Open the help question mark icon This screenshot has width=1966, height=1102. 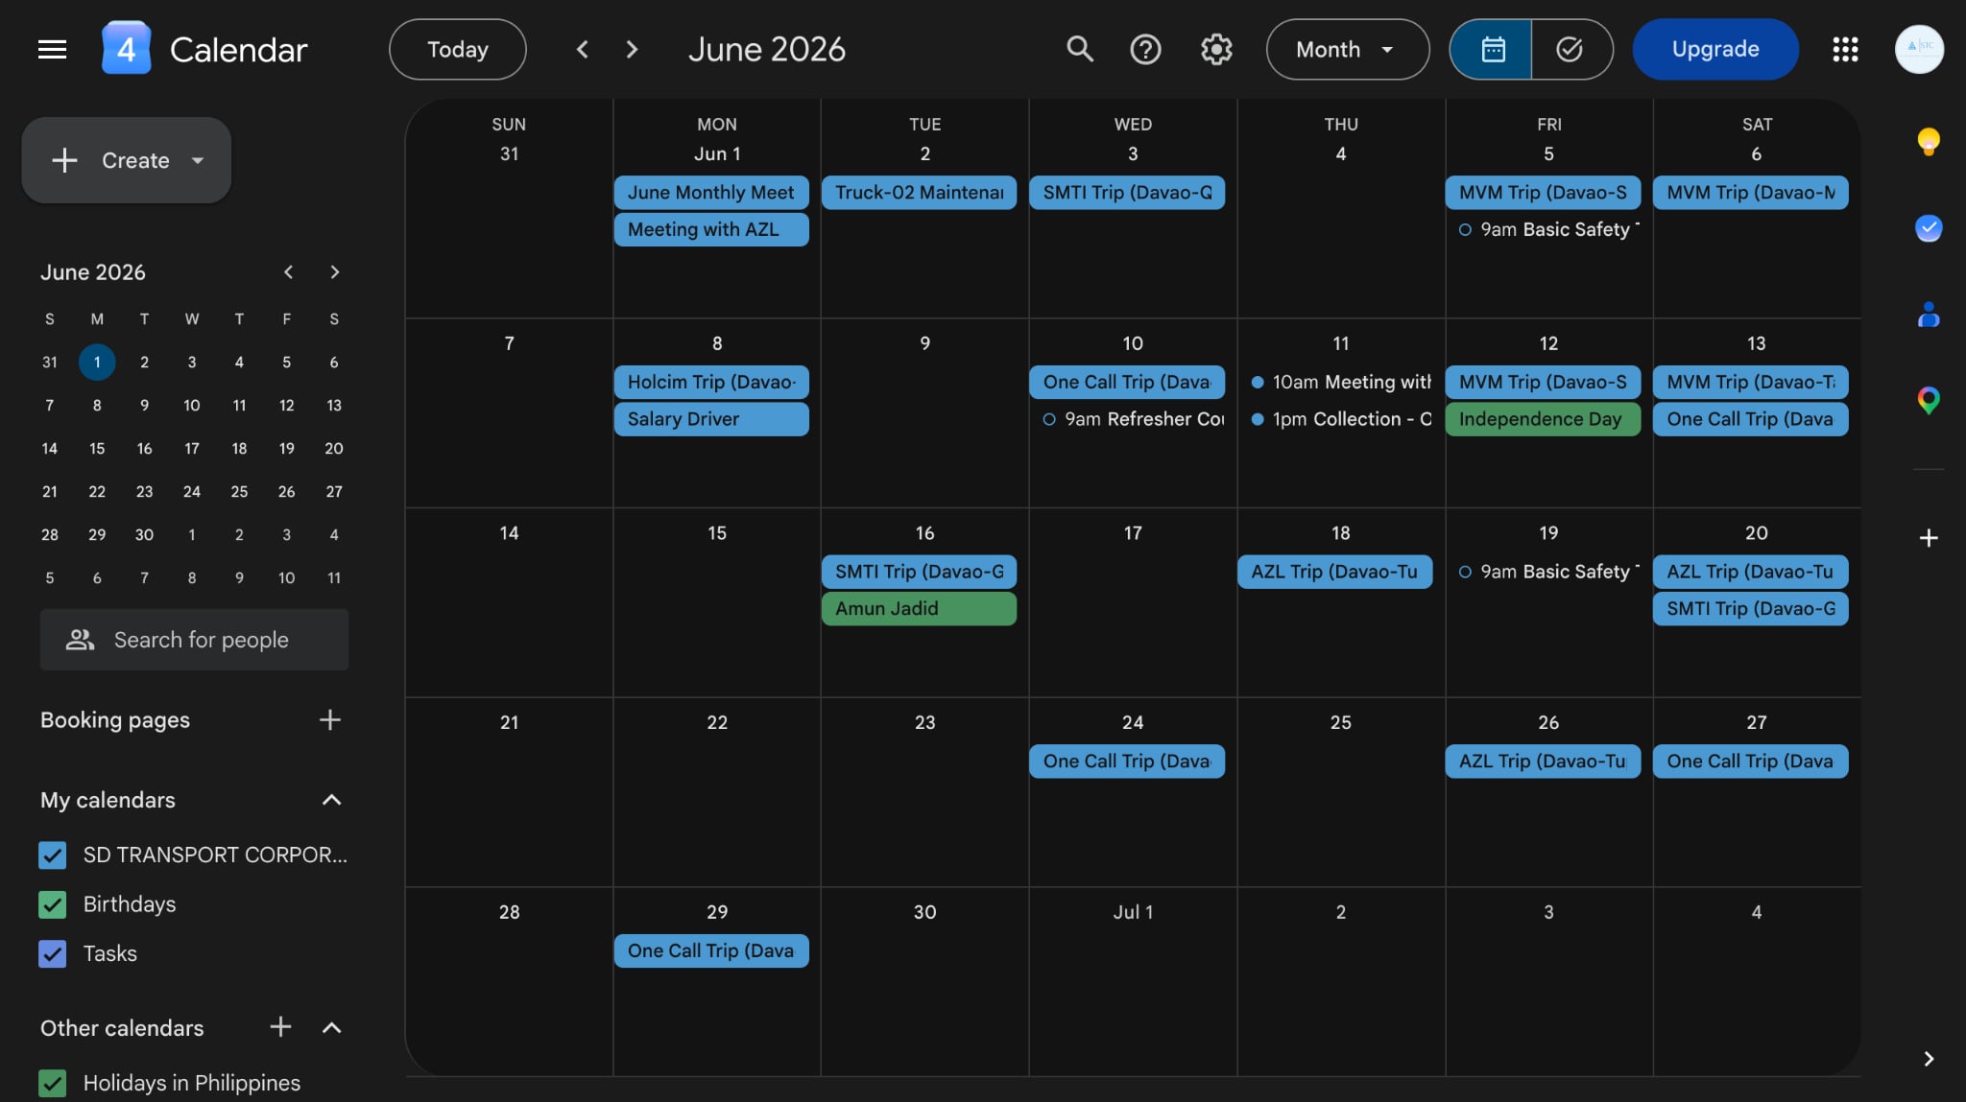(1145, 49)
